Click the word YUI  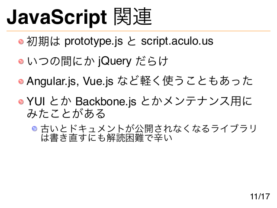35,101
